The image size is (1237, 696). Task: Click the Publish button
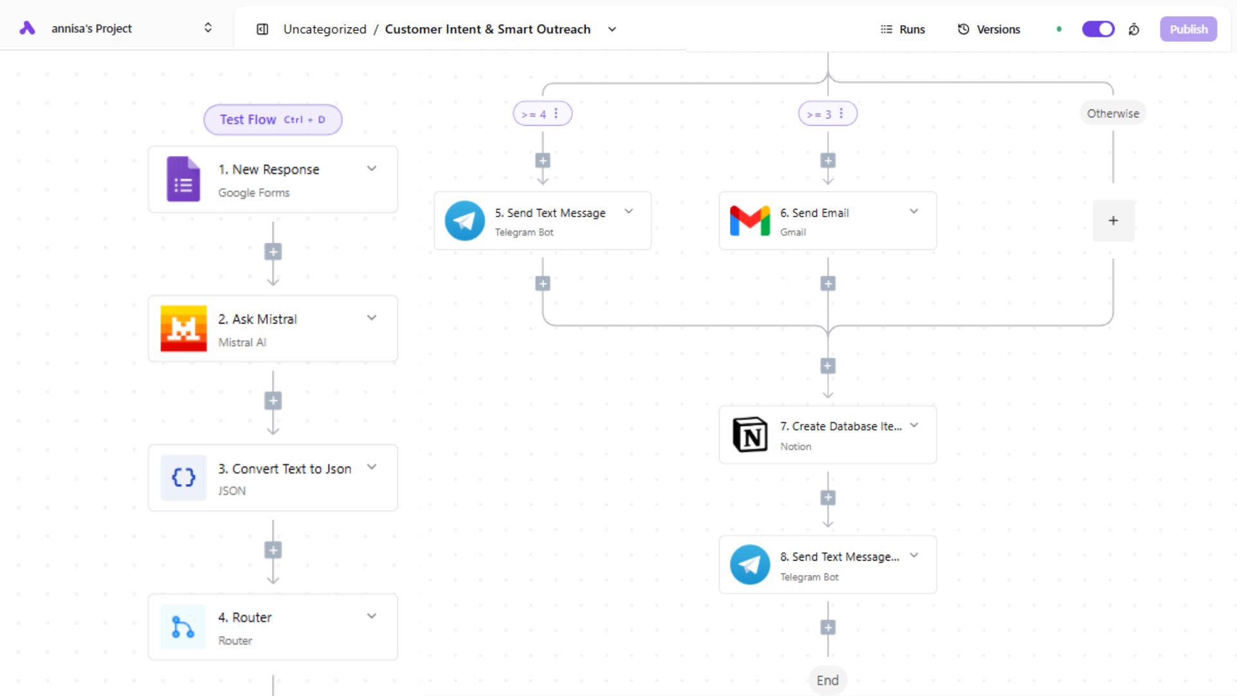click(1188, 29)
